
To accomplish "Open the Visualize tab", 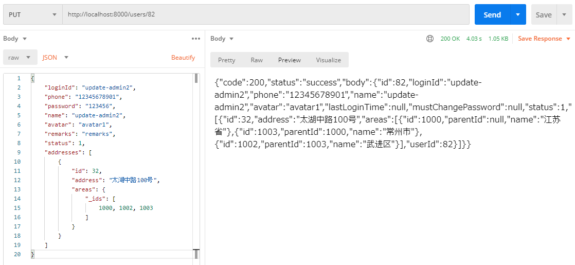I will point(328,60).
